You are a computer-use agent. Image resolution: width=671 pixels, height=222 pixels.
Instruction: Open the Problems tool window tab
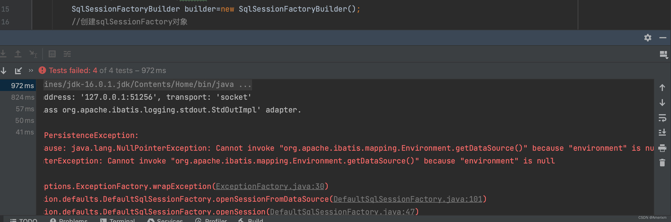pos(69,220)
